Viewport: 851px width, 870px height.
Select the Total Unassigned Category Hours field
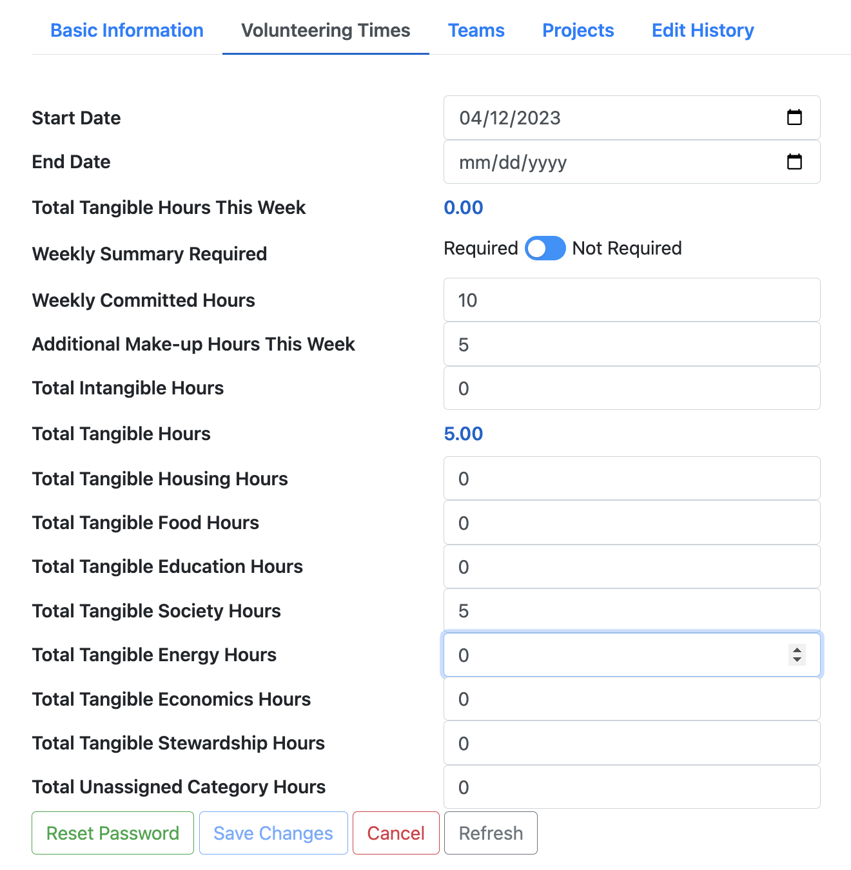(x=632, y=787)
